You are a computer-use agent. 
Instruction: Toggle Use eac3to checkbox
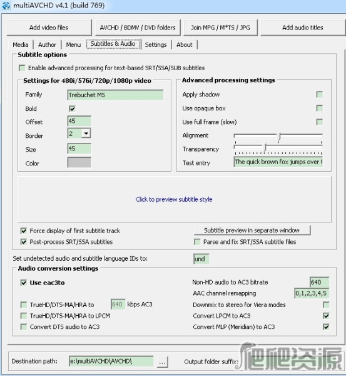pos(24,283)
